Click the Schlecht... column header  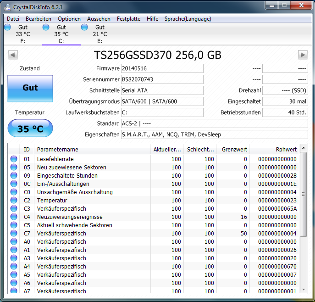point(200,149)
